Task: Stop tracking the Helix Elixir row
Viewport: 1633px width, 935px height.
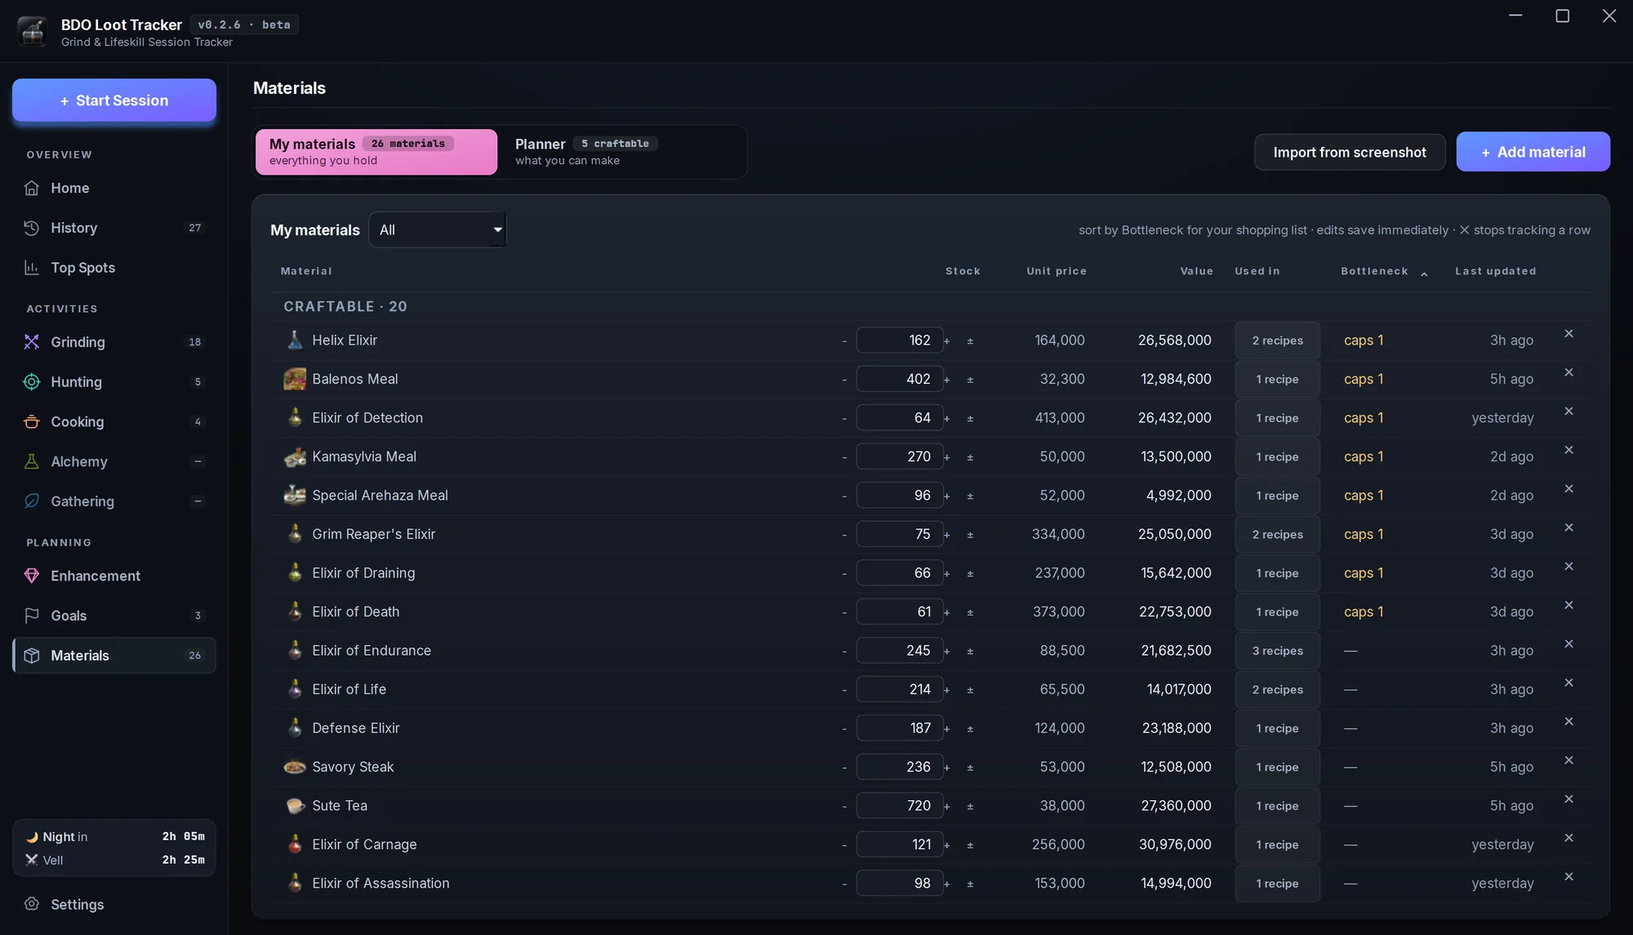Action: click(x=1568, y=334)
